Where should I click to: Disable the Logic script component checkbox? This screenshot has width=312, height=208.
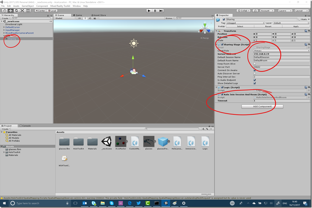tap(222, 87)
